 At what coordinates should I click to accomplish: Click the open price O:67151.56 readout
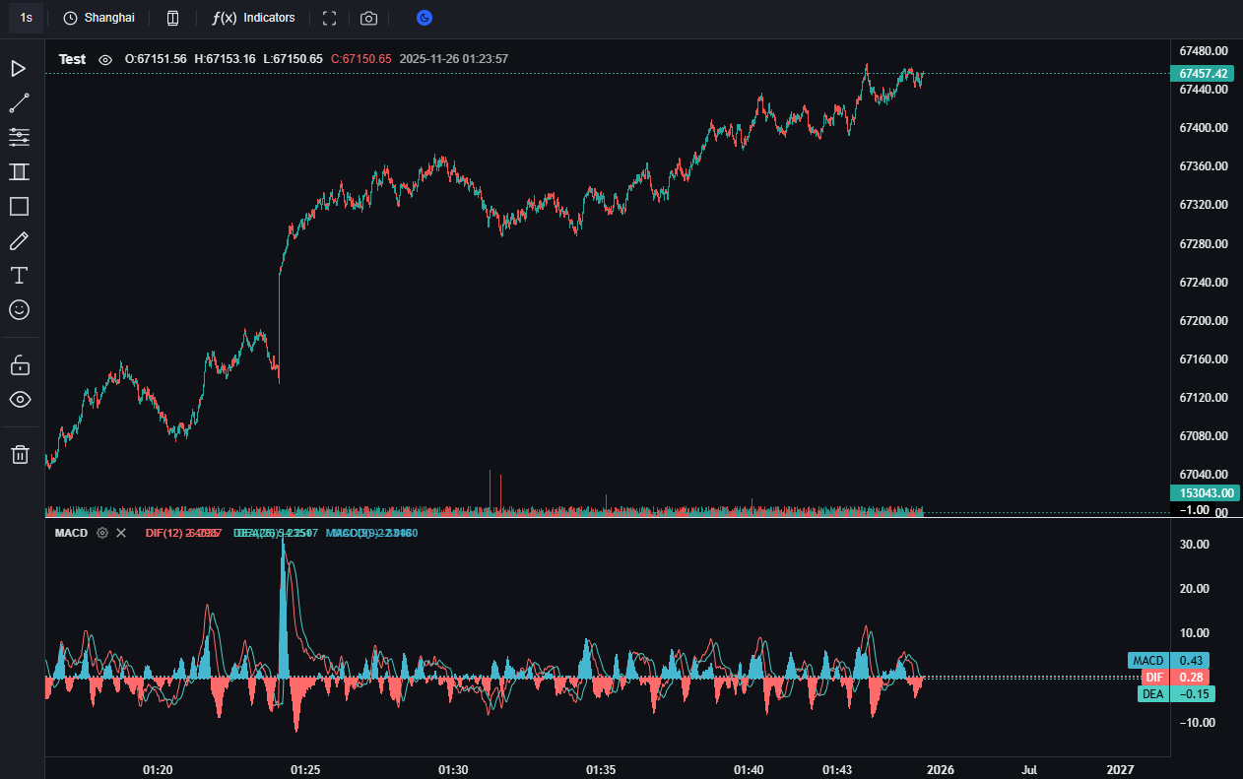[x=156, y=59]
